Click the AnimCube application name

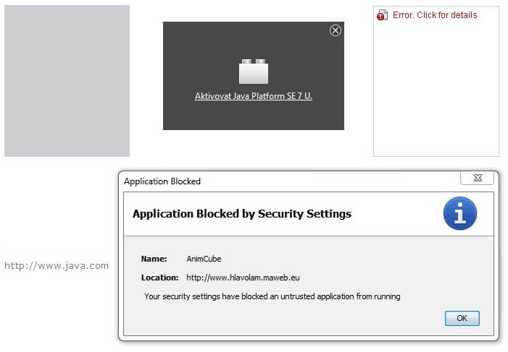204,259
